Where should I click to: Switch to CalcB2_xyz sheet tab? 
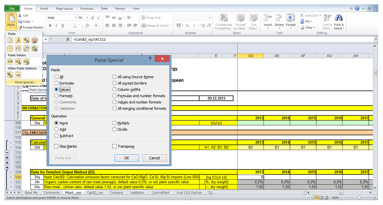coord(95,192)
